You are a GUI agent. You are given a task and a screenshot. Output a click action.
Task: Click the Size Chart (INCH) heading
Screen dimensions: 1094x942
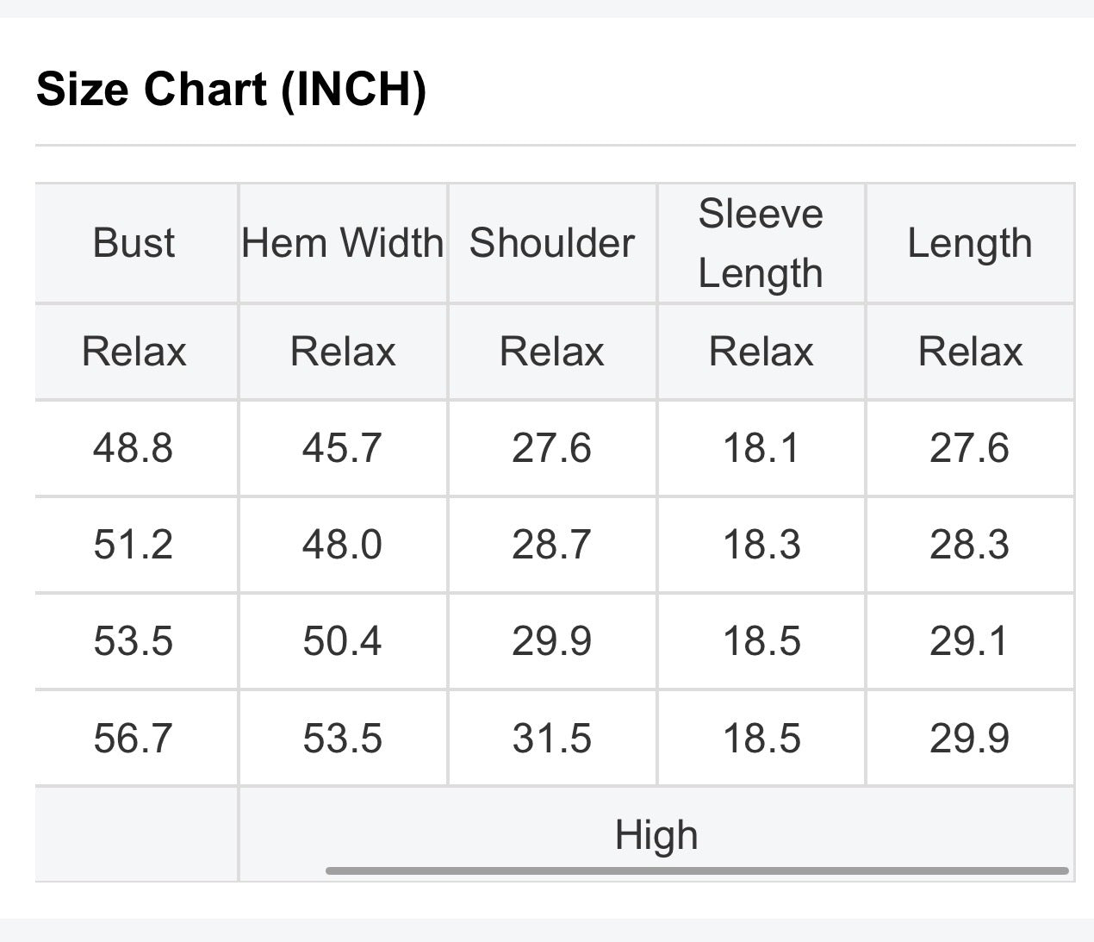point(232,90)
